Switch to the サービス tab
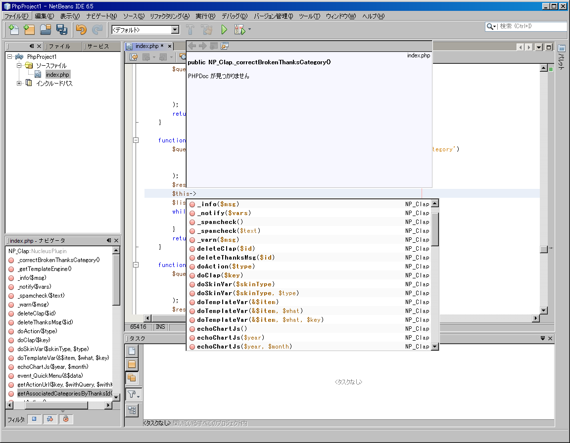Viewport: 570px width, 443px height. pyautogui.click(x=100, y=46)
